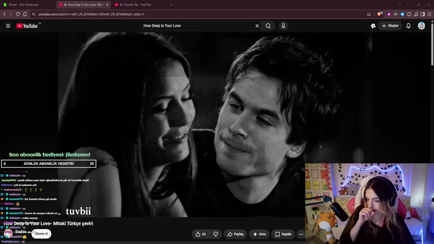Open the Shazam extension
Image resolution: width=434 pixels, height=244 pixels.
(x=402, y=14)
